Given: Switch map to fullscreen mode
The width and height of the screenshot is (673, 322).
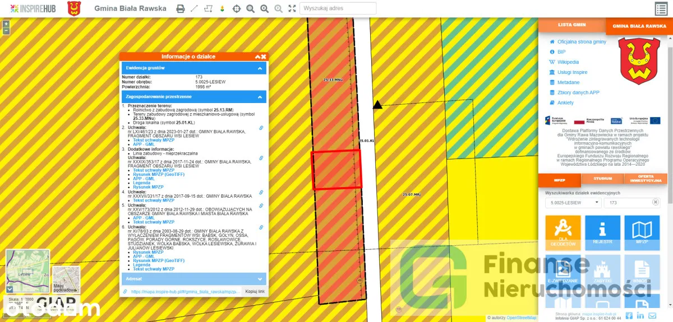Looking at the screenshot, I should pos(292,8).
